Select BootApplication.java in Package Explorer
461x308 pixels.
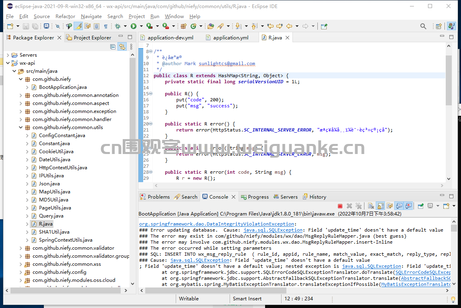pos(63,87)
